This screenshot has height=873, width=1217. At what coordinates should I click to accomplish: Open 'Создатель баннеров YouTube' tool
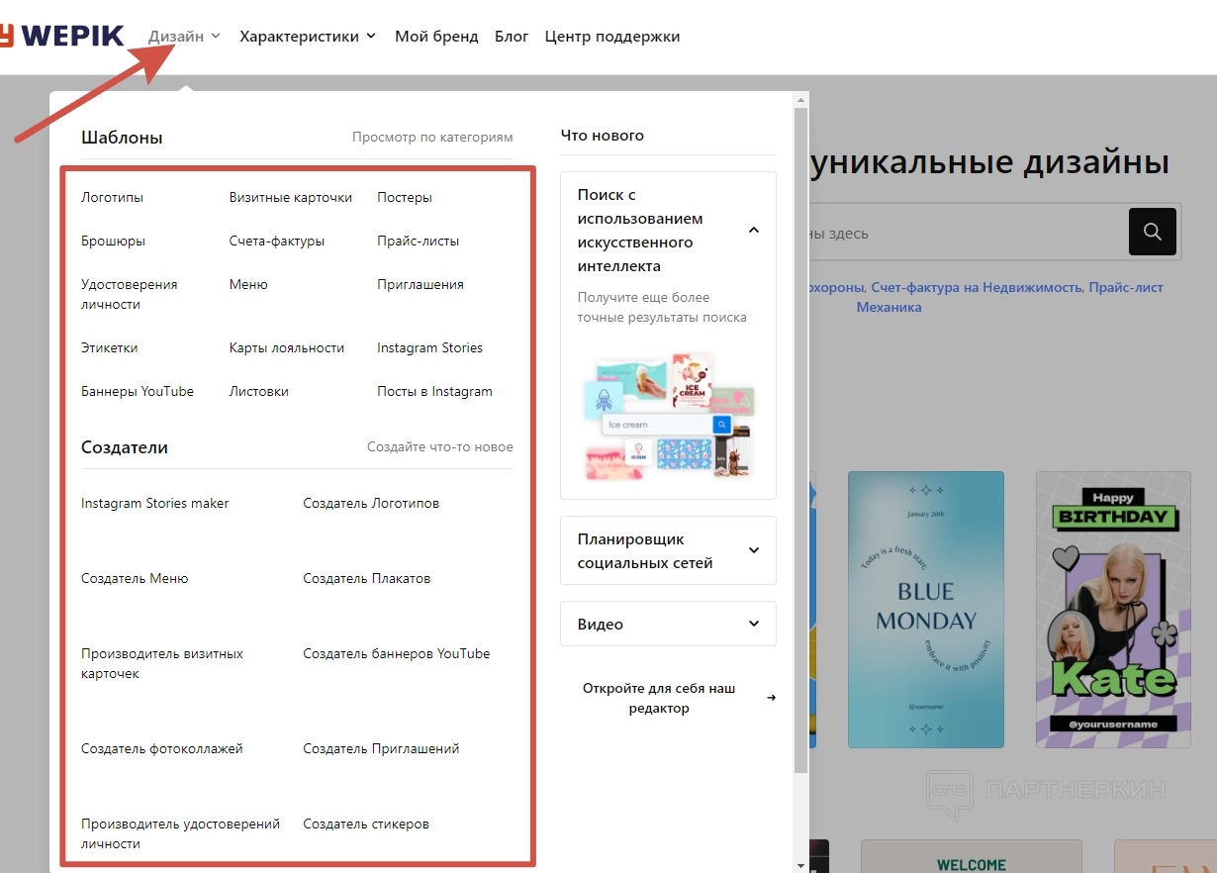point(396,653)
